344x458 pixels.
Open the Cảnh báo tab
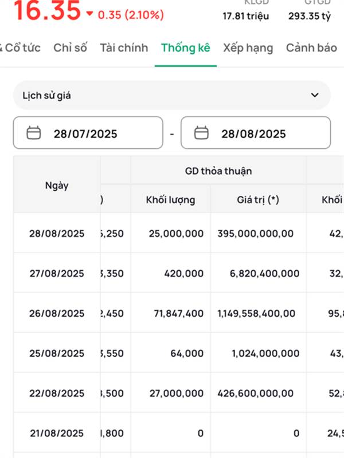(311, 48)
